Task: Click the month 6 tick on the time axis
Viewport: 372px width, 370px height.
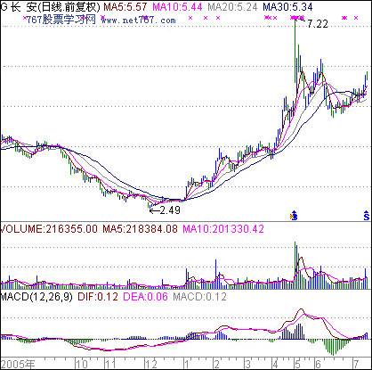Action: click(318, 364)
